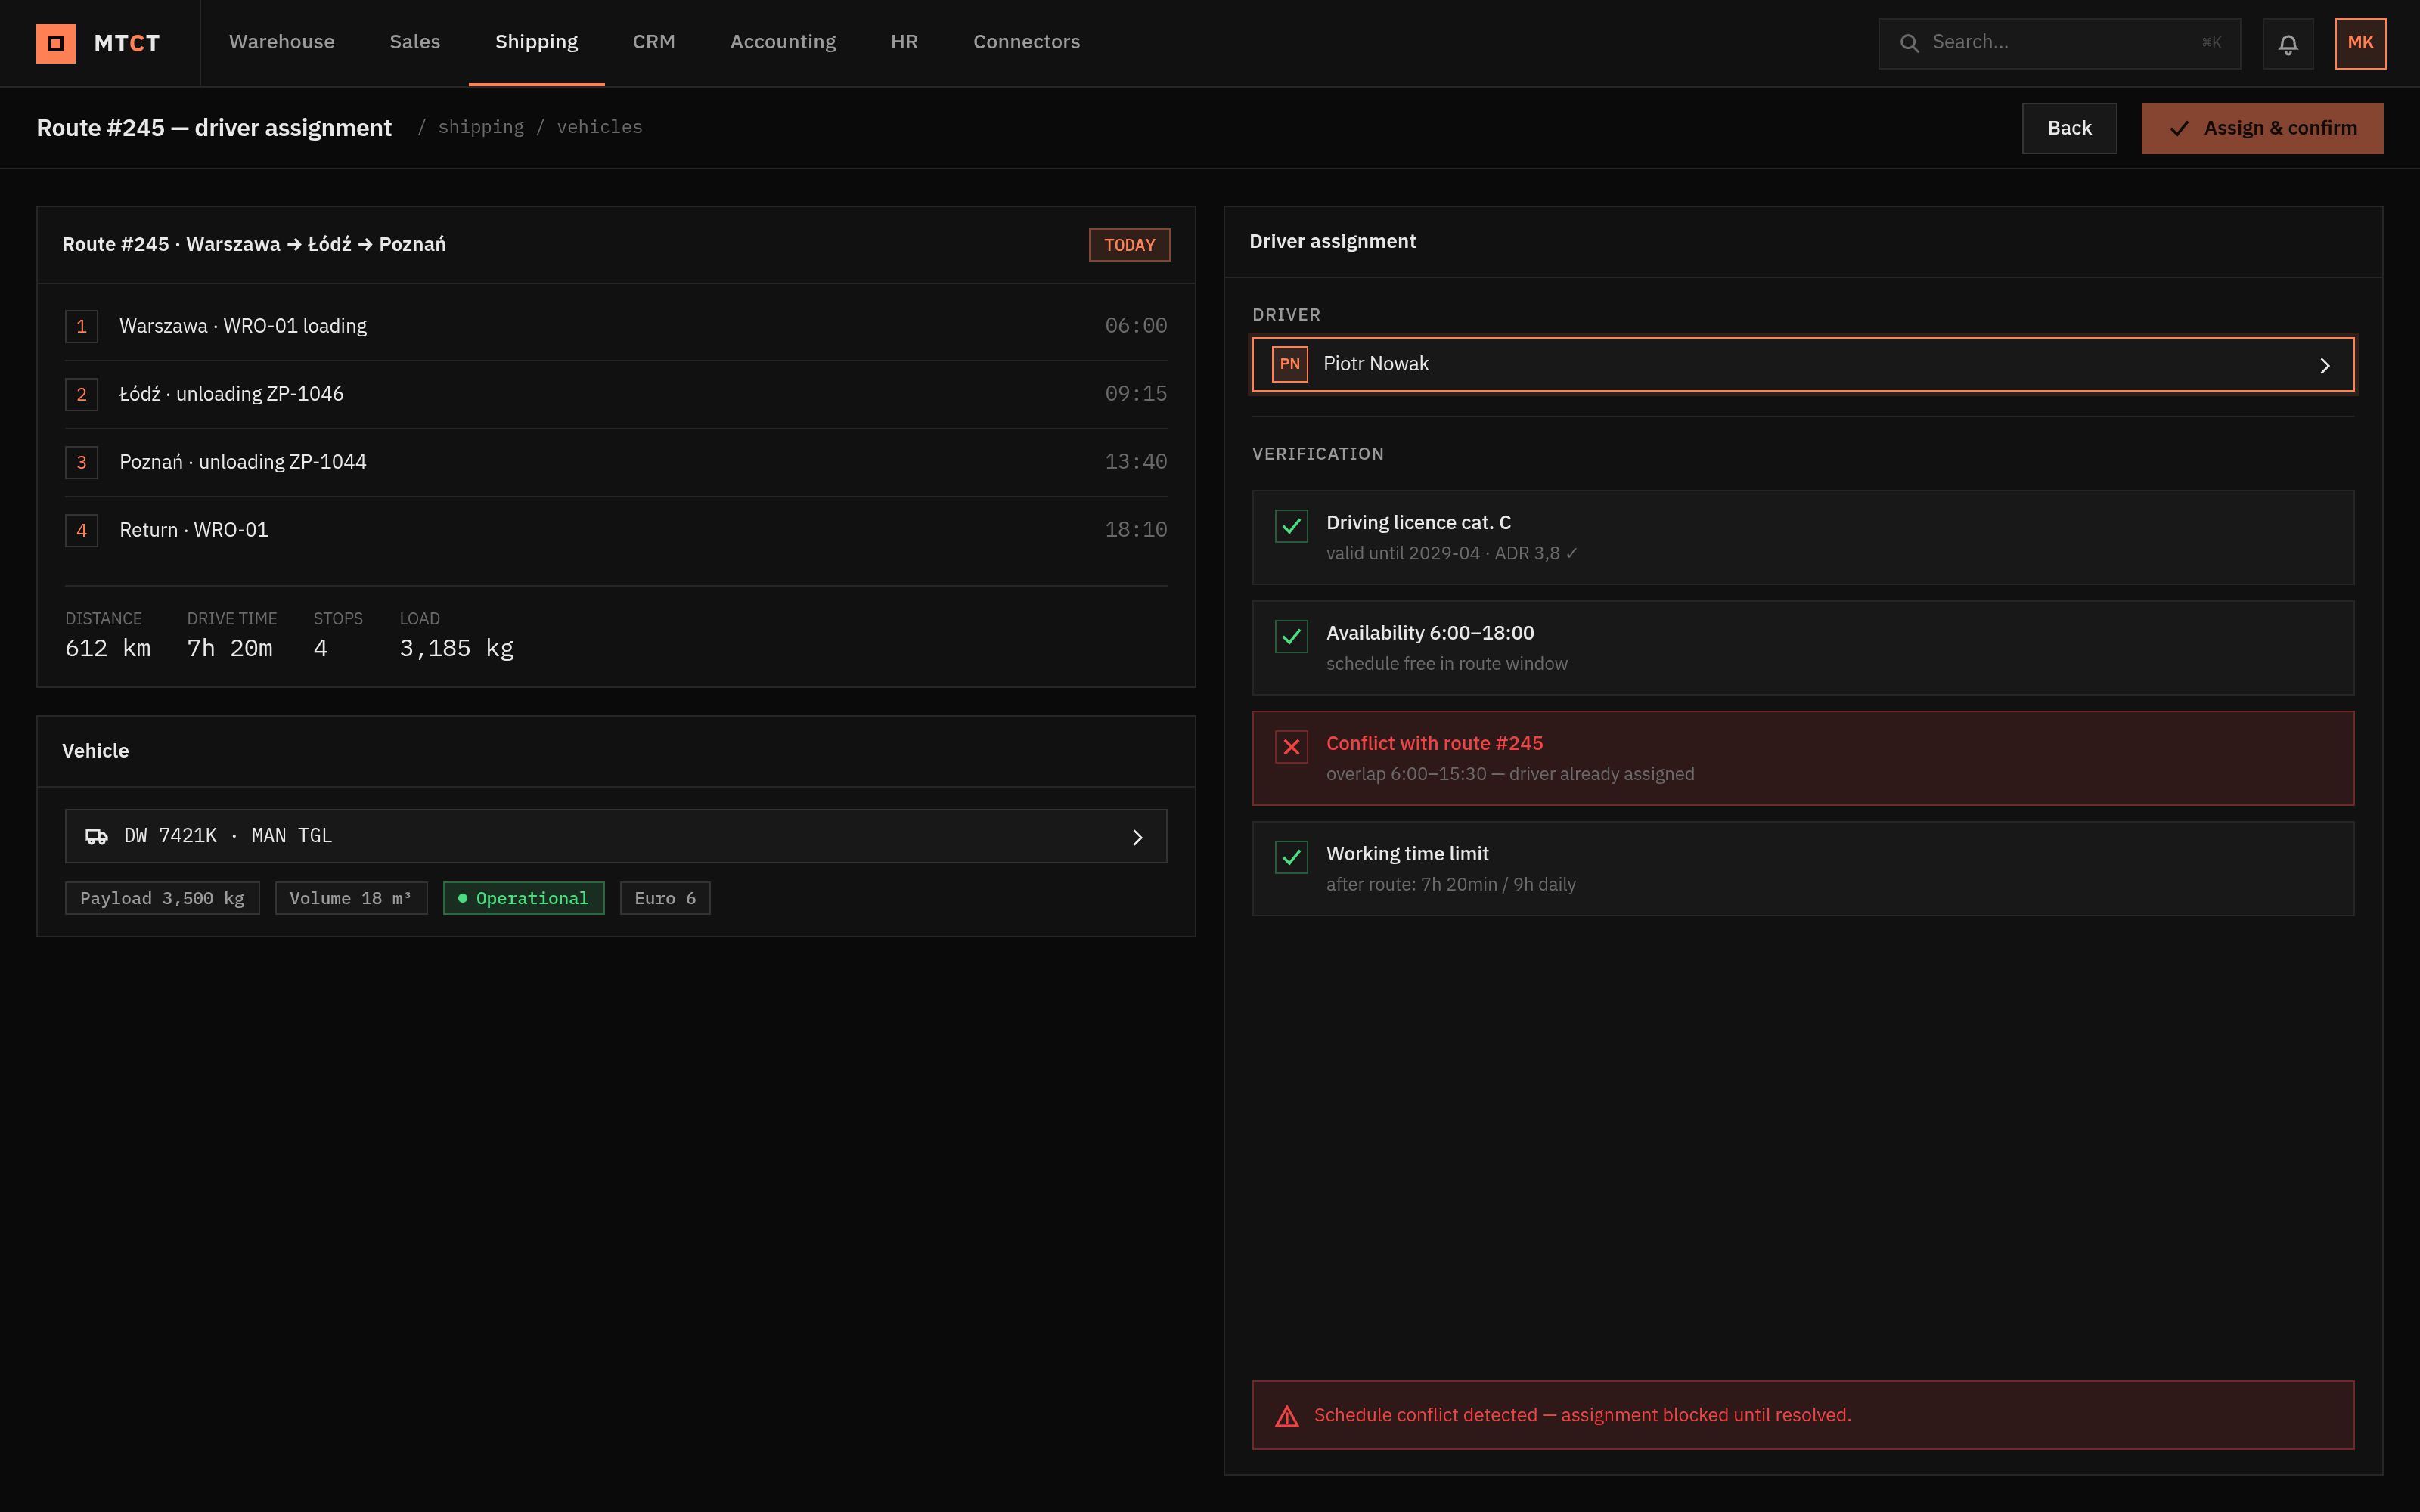
Task: Toggle the Availability 6:00–18:00 checkmark
Action: pos(1291,636)
